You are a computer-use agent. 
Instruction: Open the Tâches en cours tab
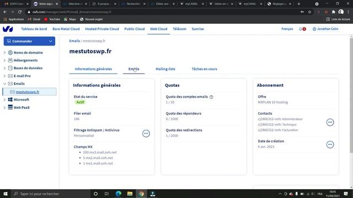(x=204, y=69)
